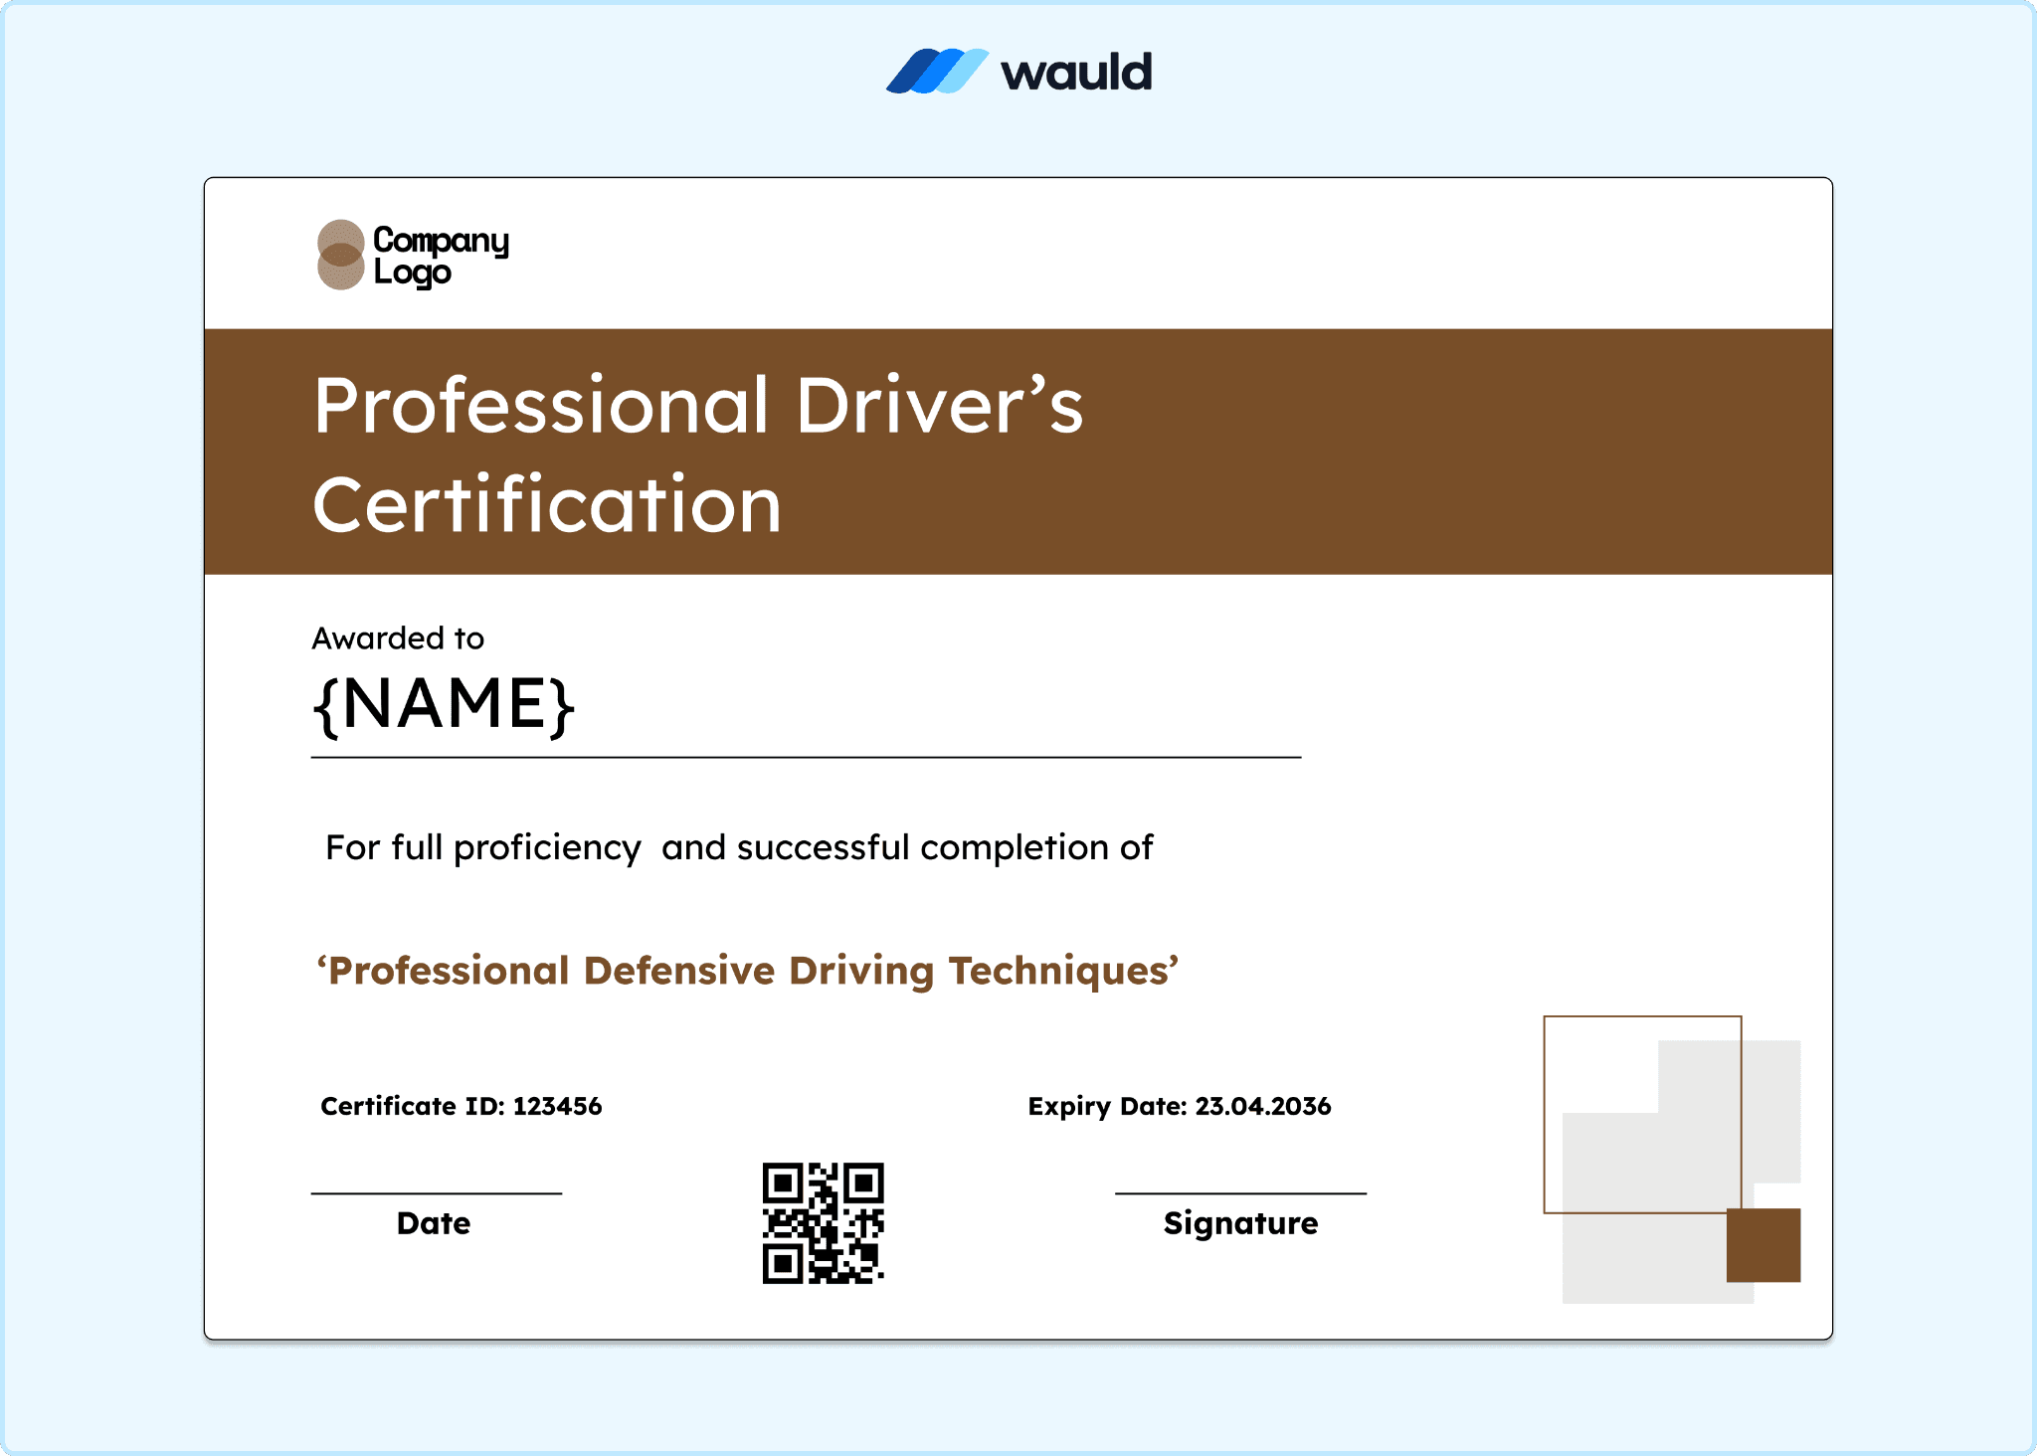The image size is (2037, 1456).
Task: Select the 'Professional Driver's Certification' title
Action: (x=698, y=454)
